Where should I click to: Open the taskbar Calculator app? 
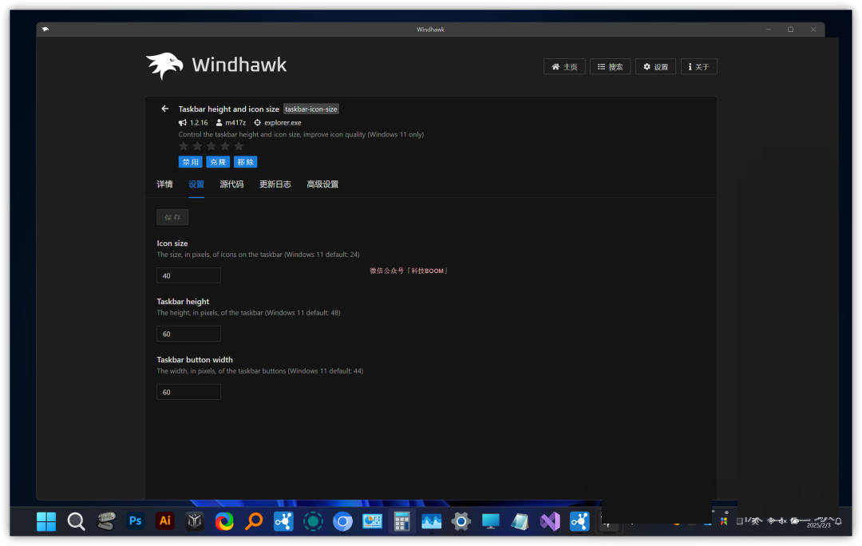401,521
